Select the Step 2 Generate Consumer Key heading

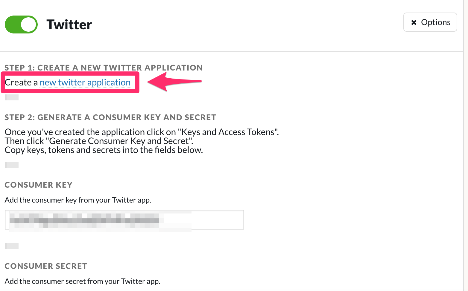(x=110, y=117)
